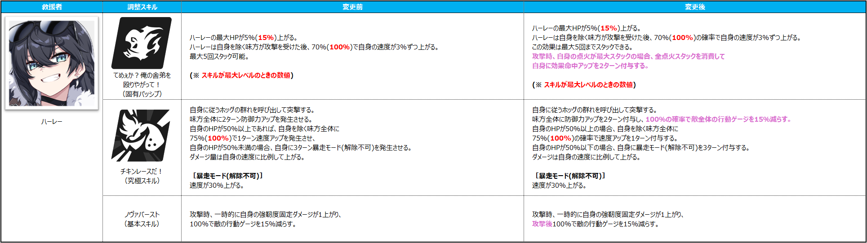Click the ハーレー name label under portrait
Viewport: 867px width, 243px height.
pos(52,122)
